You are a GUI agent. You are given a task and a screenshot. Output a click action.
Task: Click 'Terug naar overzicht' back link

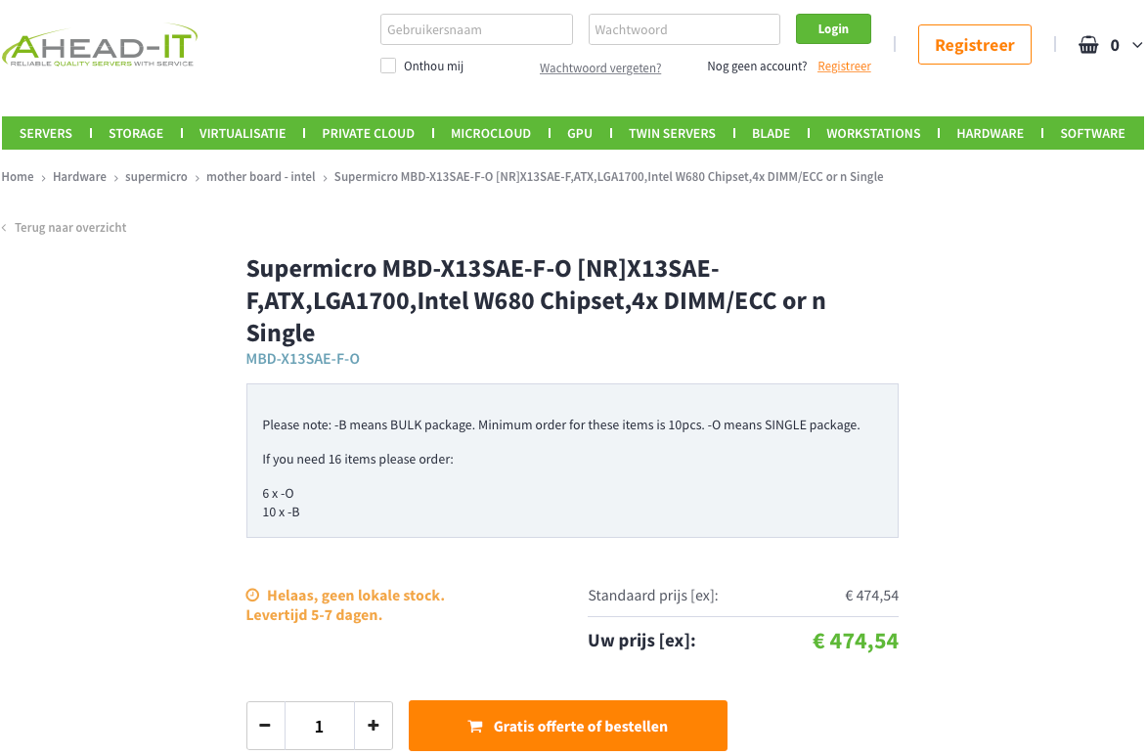[x=69, y=228]
